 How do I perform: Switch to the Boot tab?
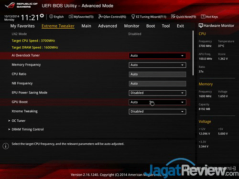click(x=151, y=26)
